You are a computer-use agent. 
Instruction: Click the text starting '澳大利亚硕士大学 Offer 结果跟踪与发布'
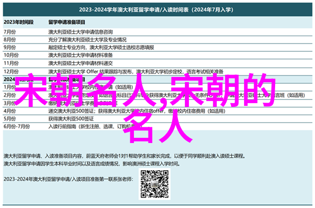[x=136, y=71]
